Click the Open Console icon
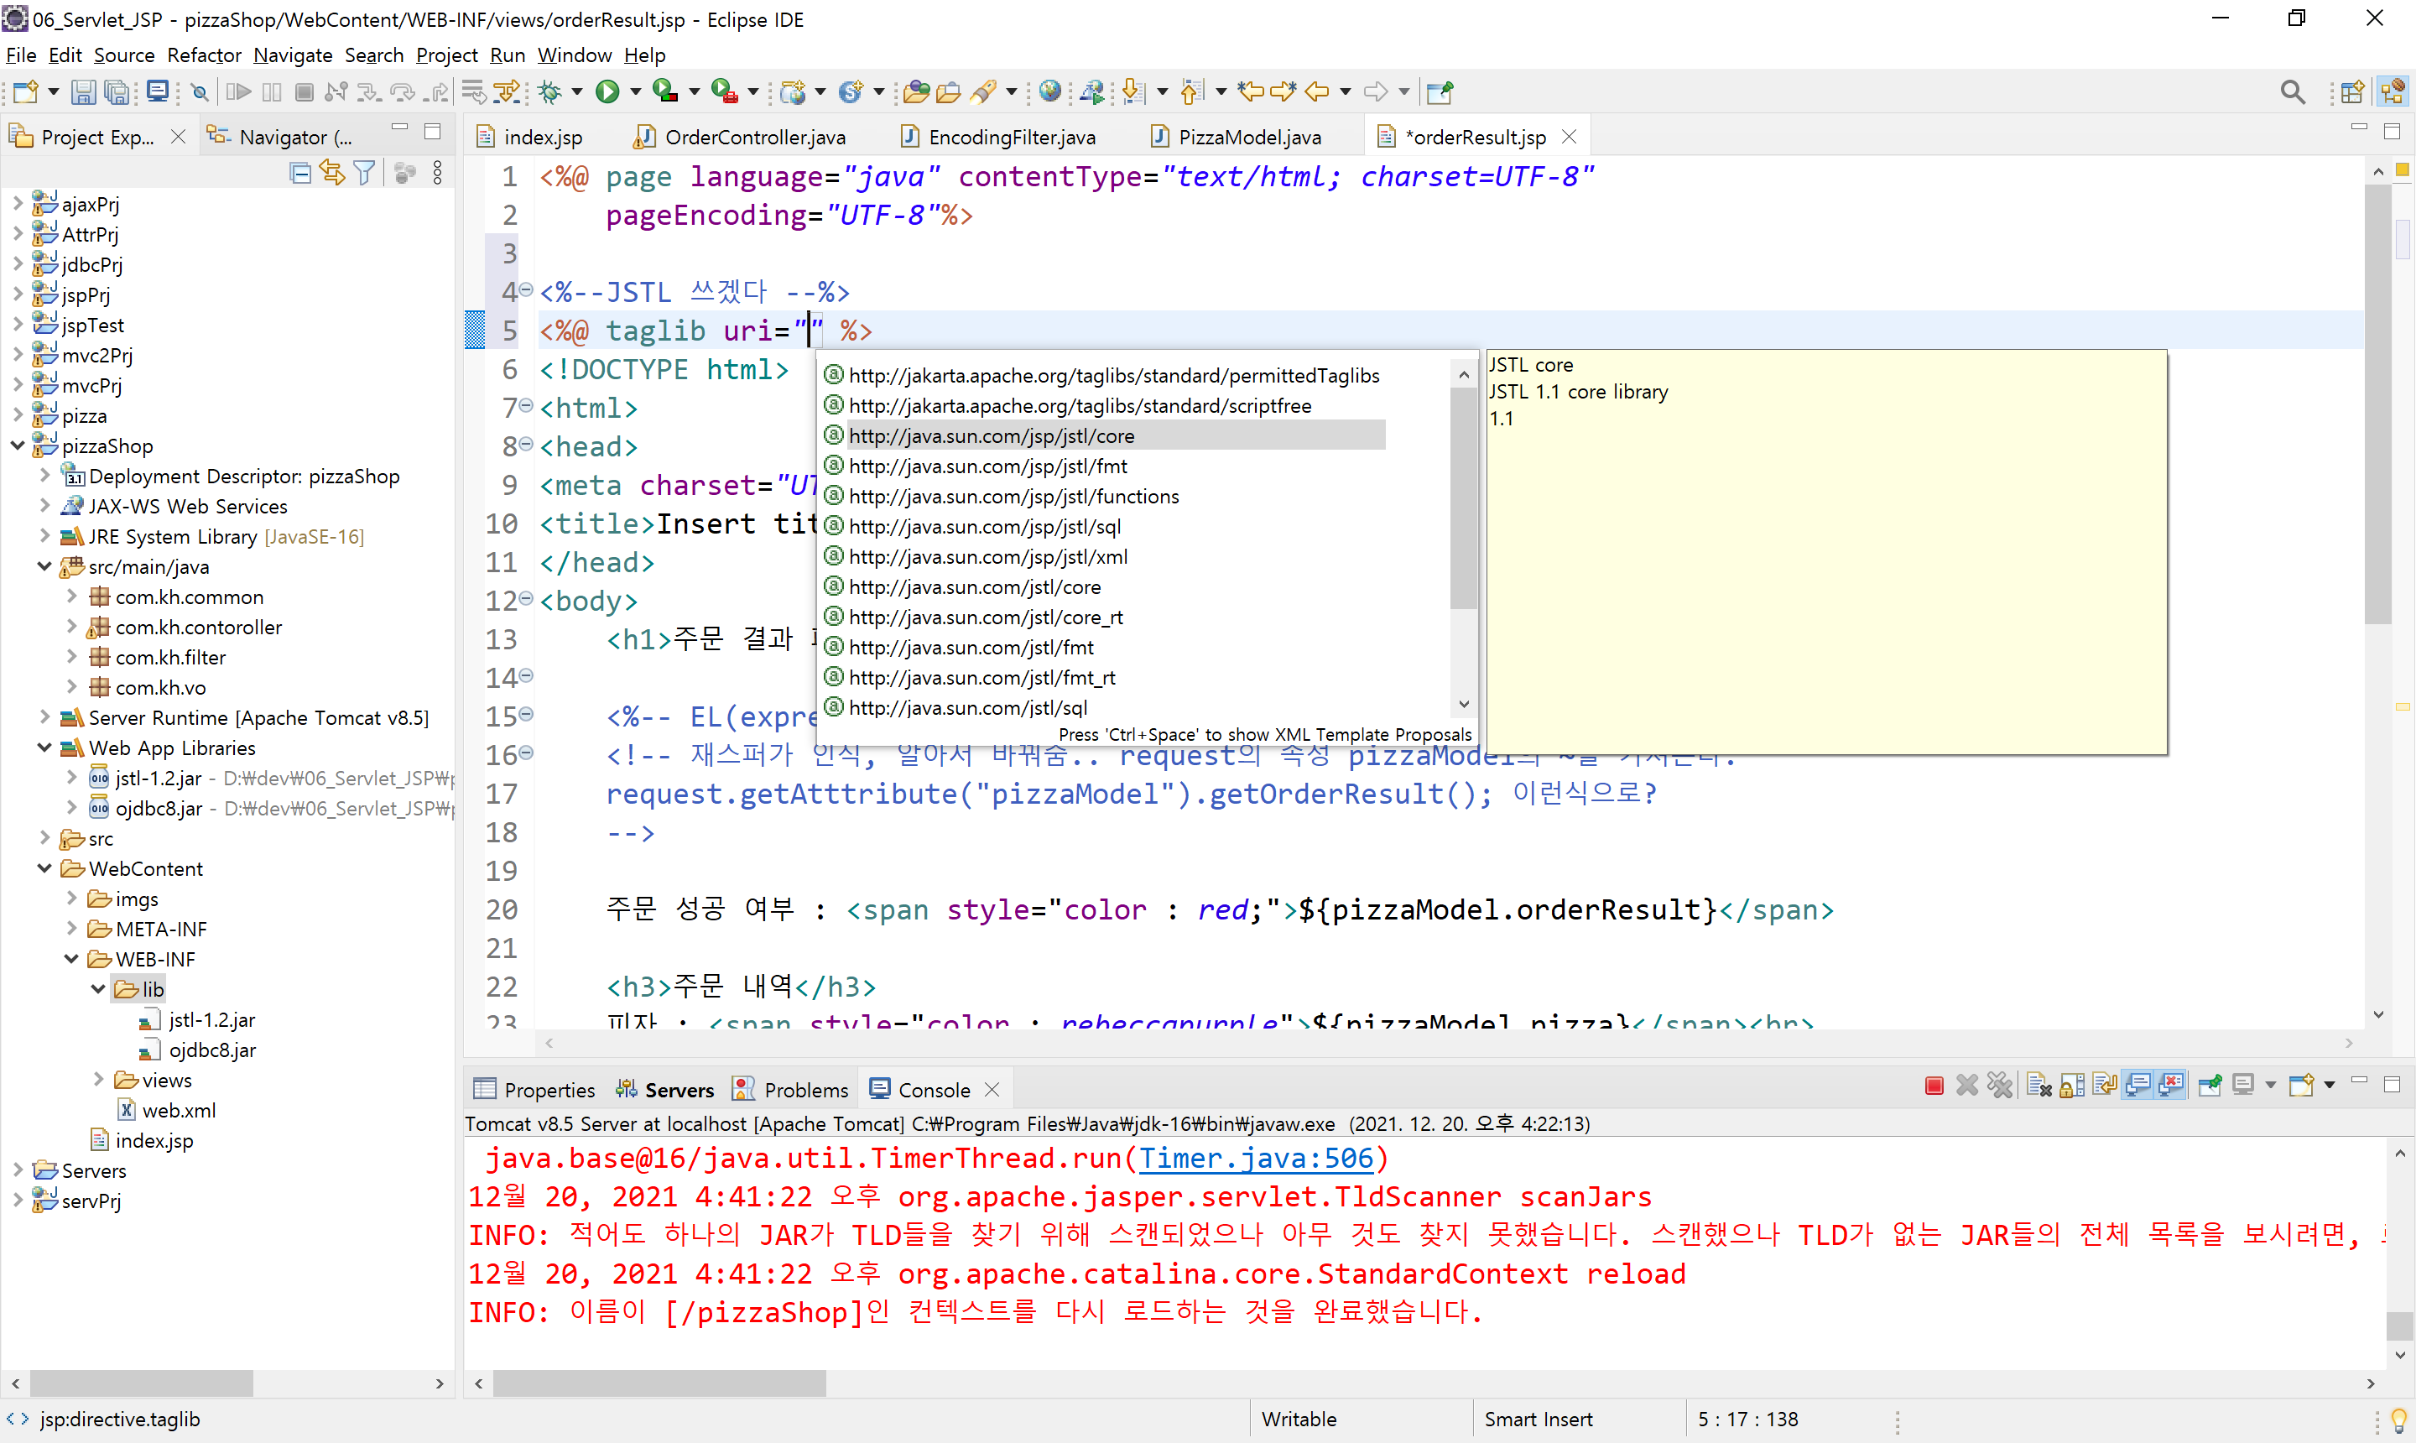This screenshot has width=2416, height=1443. coord(2301,1085)
